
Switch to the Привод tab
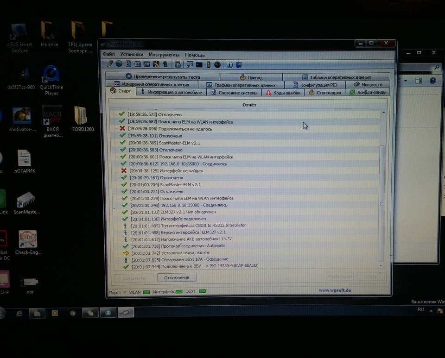(251, 77)
